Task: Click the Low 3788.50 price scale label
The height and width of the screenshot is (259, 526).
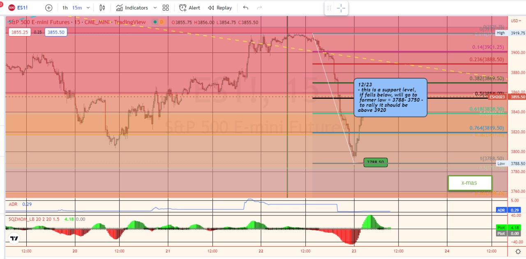Action: pyautogui.click(x=511, y=164)
